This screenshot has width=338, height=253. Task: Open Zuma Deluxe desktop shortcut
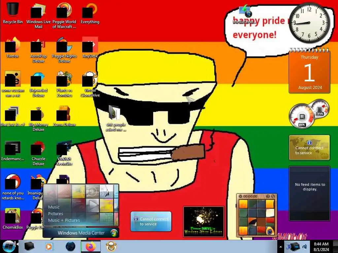point(64,116)
